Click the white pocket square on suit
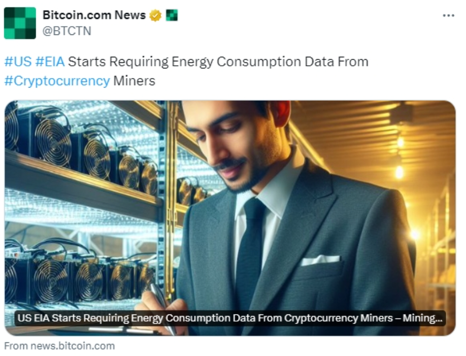 tap(320, 260)
